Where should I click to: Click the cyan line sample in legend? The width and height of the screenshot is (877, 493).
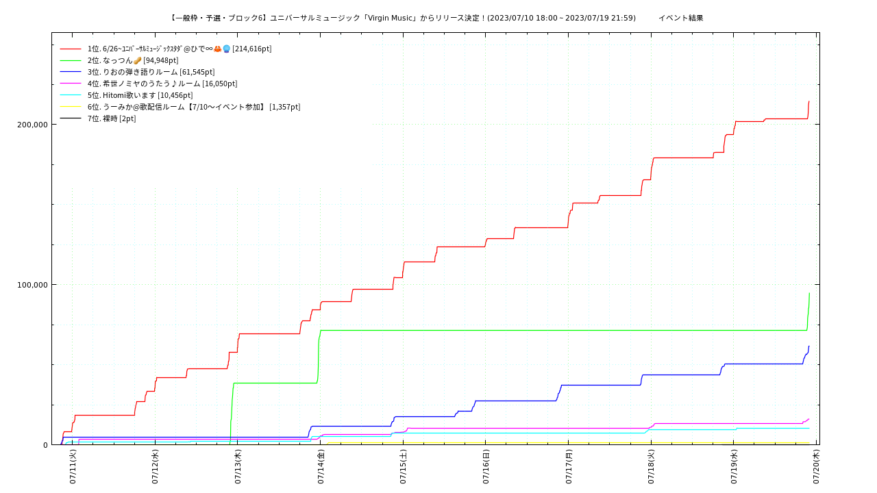[x=71, y=95]
